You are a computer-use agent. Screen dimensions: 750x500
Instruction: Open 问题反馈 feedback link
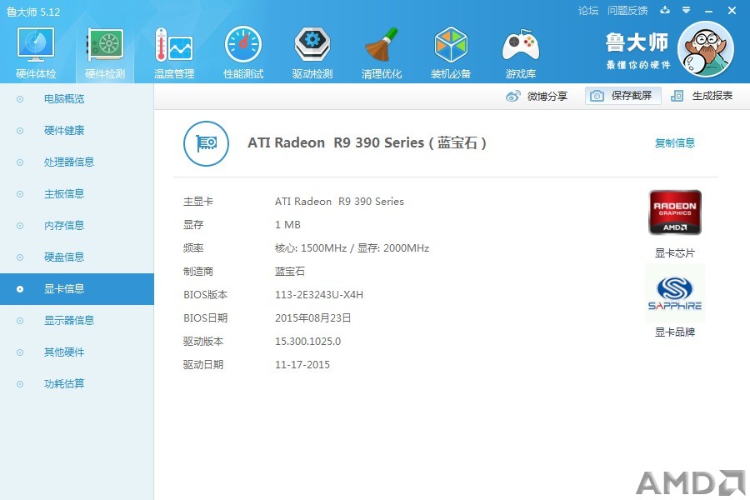point(627,11)
